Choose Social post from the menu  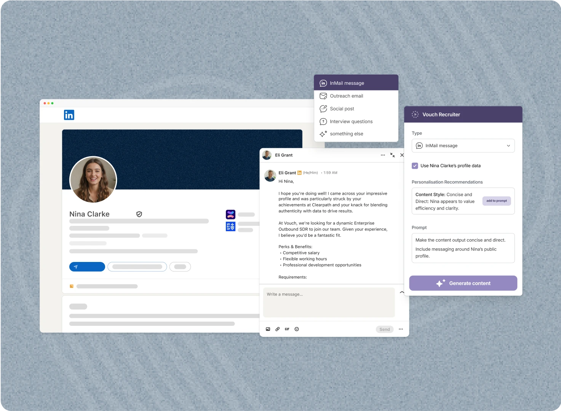[356, 109]
